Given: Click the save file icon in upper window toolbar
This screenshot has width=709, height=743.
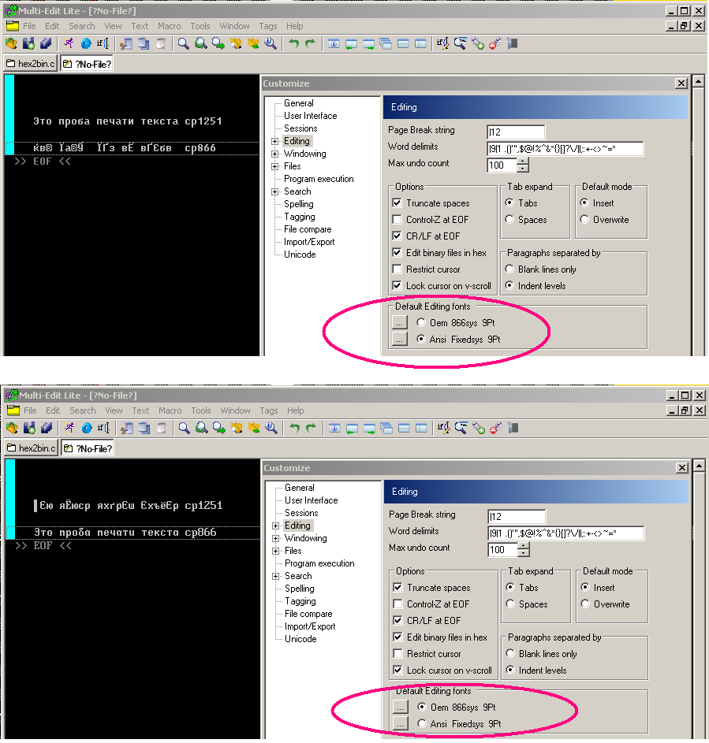Looking at the screenshot, I should pyautogui.click(x=29, y=44).
